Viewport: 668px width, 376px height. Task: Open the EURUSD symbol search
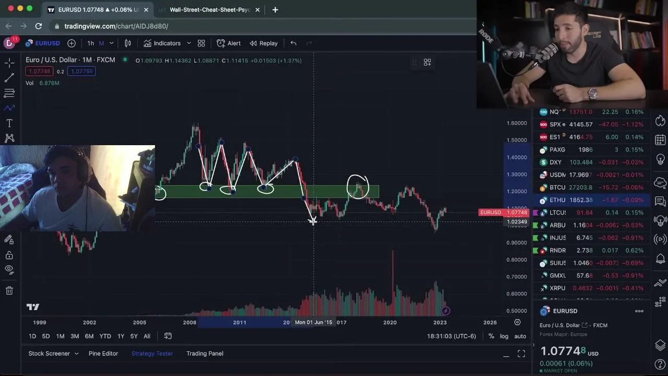(43, 43)
